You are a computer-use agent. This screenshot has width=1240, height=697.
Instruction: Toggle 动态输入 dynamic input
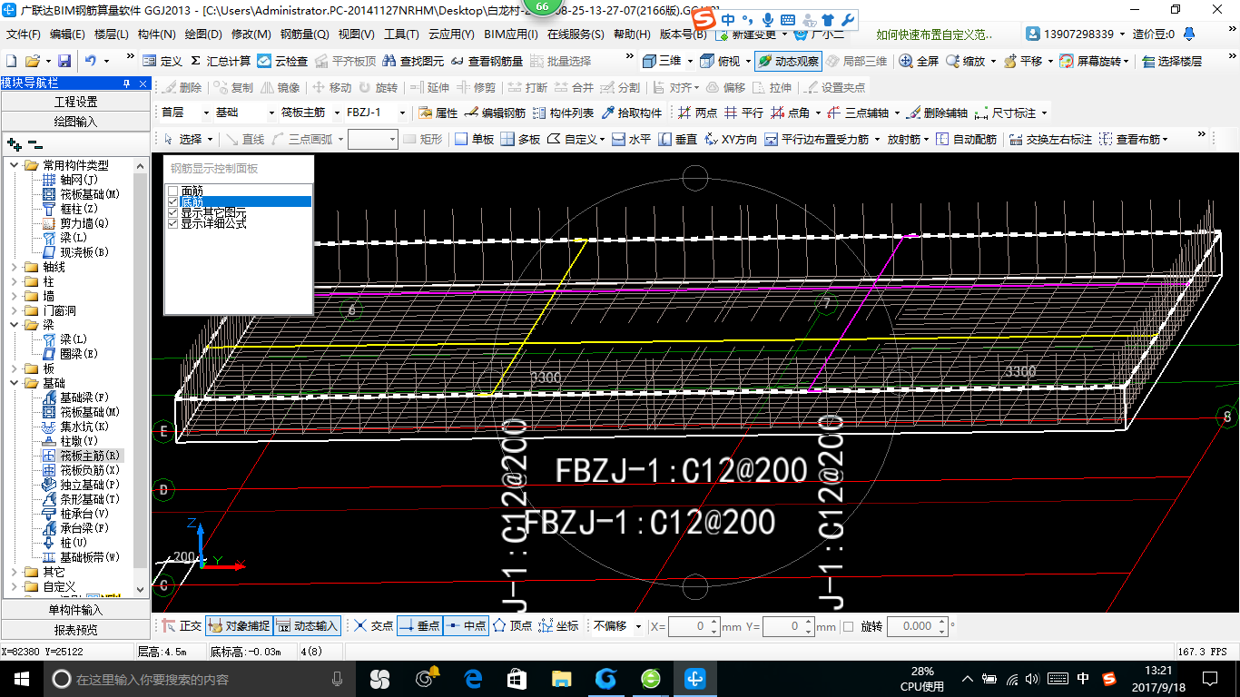click(307, 626)
